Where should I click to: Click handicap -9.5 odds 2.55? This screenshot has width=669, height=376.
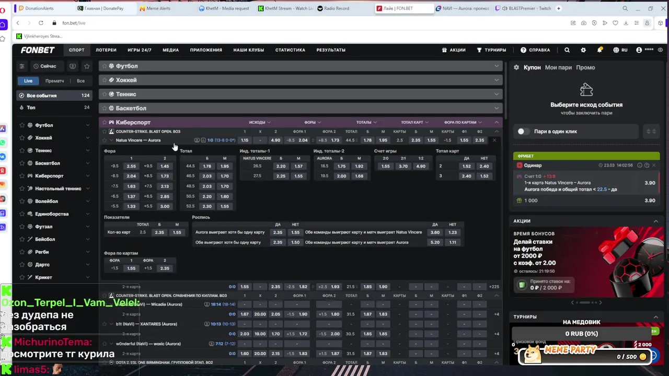coord(131,166)
